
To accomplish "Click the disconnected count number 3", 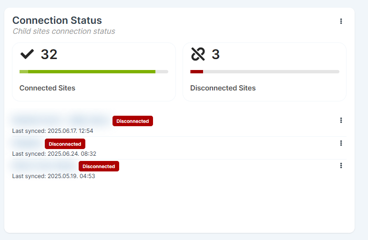I will click(215, 54).
